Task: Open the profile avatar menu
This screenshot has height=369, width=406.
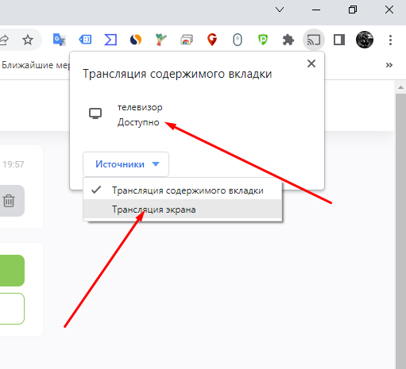Action: click(x=365, y=40)
